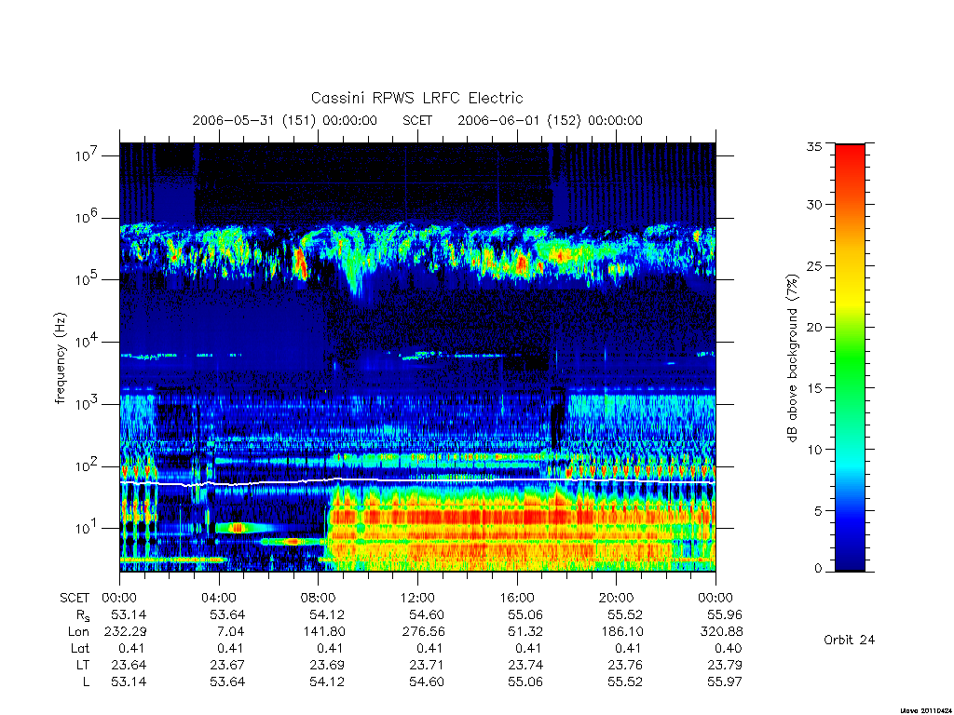The width and height of the screenshot is (954, 715).
Task: Click the 10^3 frequency tick label
Action: 87,403
